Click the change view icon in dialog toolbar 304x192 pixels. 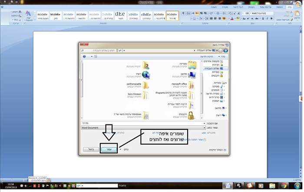click(x=96, y=56)
